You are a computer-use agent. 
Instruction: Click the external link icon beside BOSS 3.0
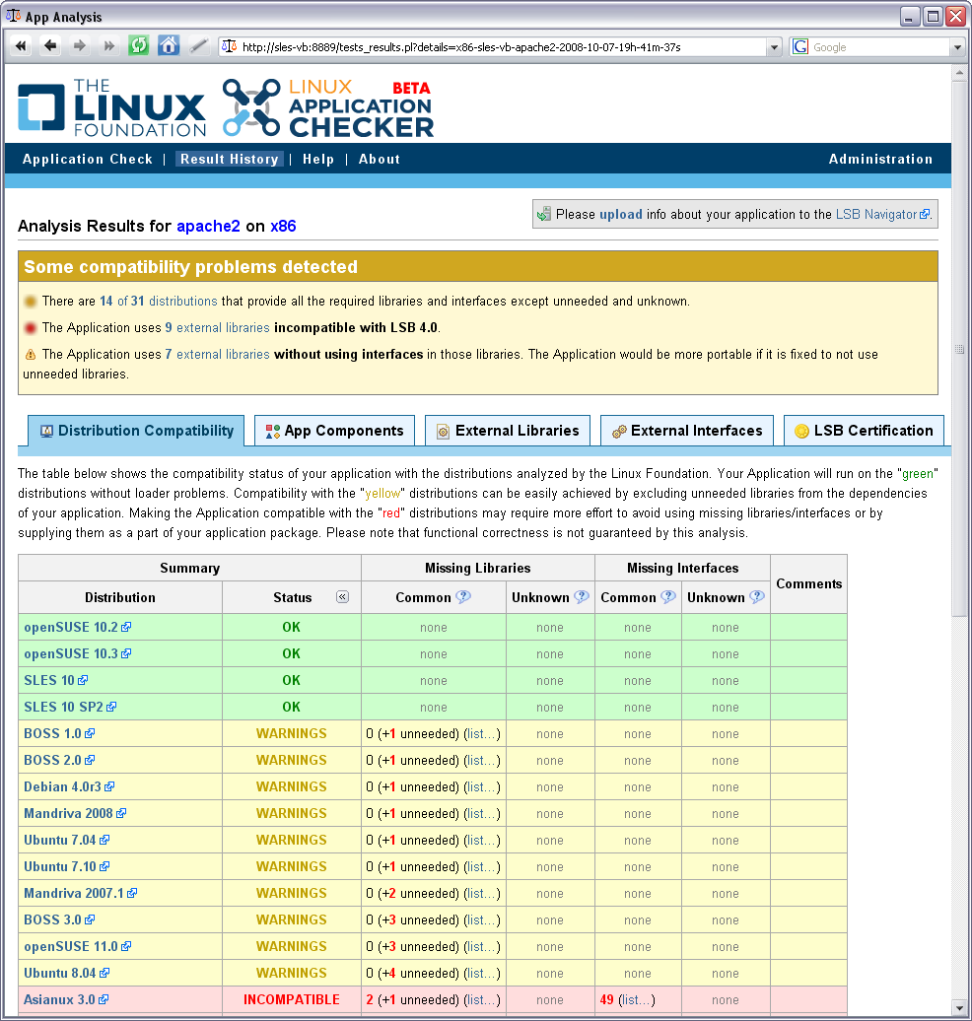click(90, 920)
